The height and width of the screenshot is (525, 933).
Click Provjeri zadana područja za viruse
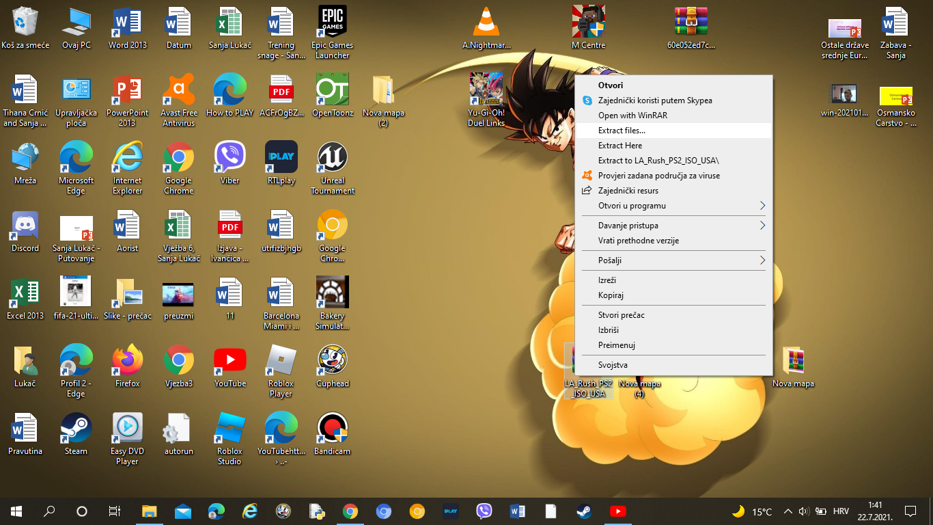(x=673, y=176)
